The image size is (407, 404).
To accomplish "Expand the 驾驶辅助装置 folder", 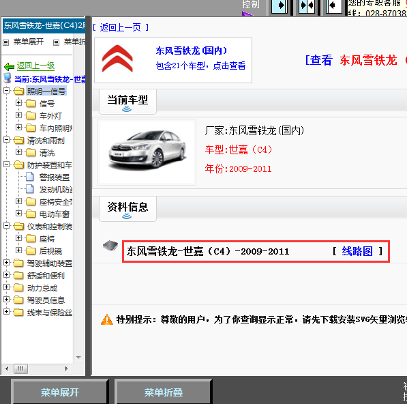I will coord(7,263).
